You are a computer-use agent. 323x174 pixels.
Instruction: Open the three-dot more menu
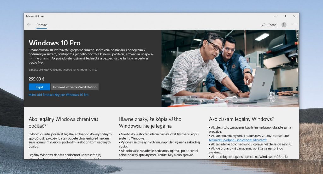click(x=294, y=24)
